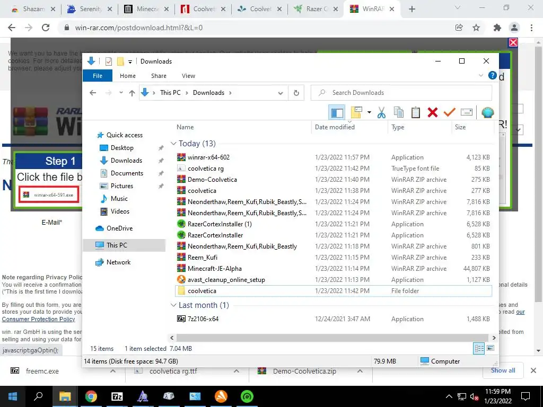Open Chrome profile avatar icon
This screenshot has width=543, height=407.
click(x=514, y=28)
